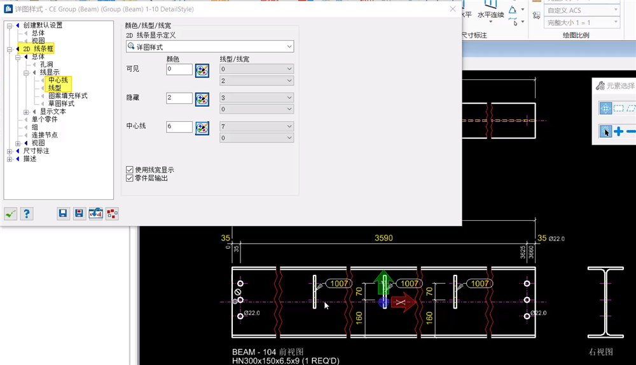Select 草图样式 in the tree
Viewport: 636px width, 365px height.
(x=61, y=103)
